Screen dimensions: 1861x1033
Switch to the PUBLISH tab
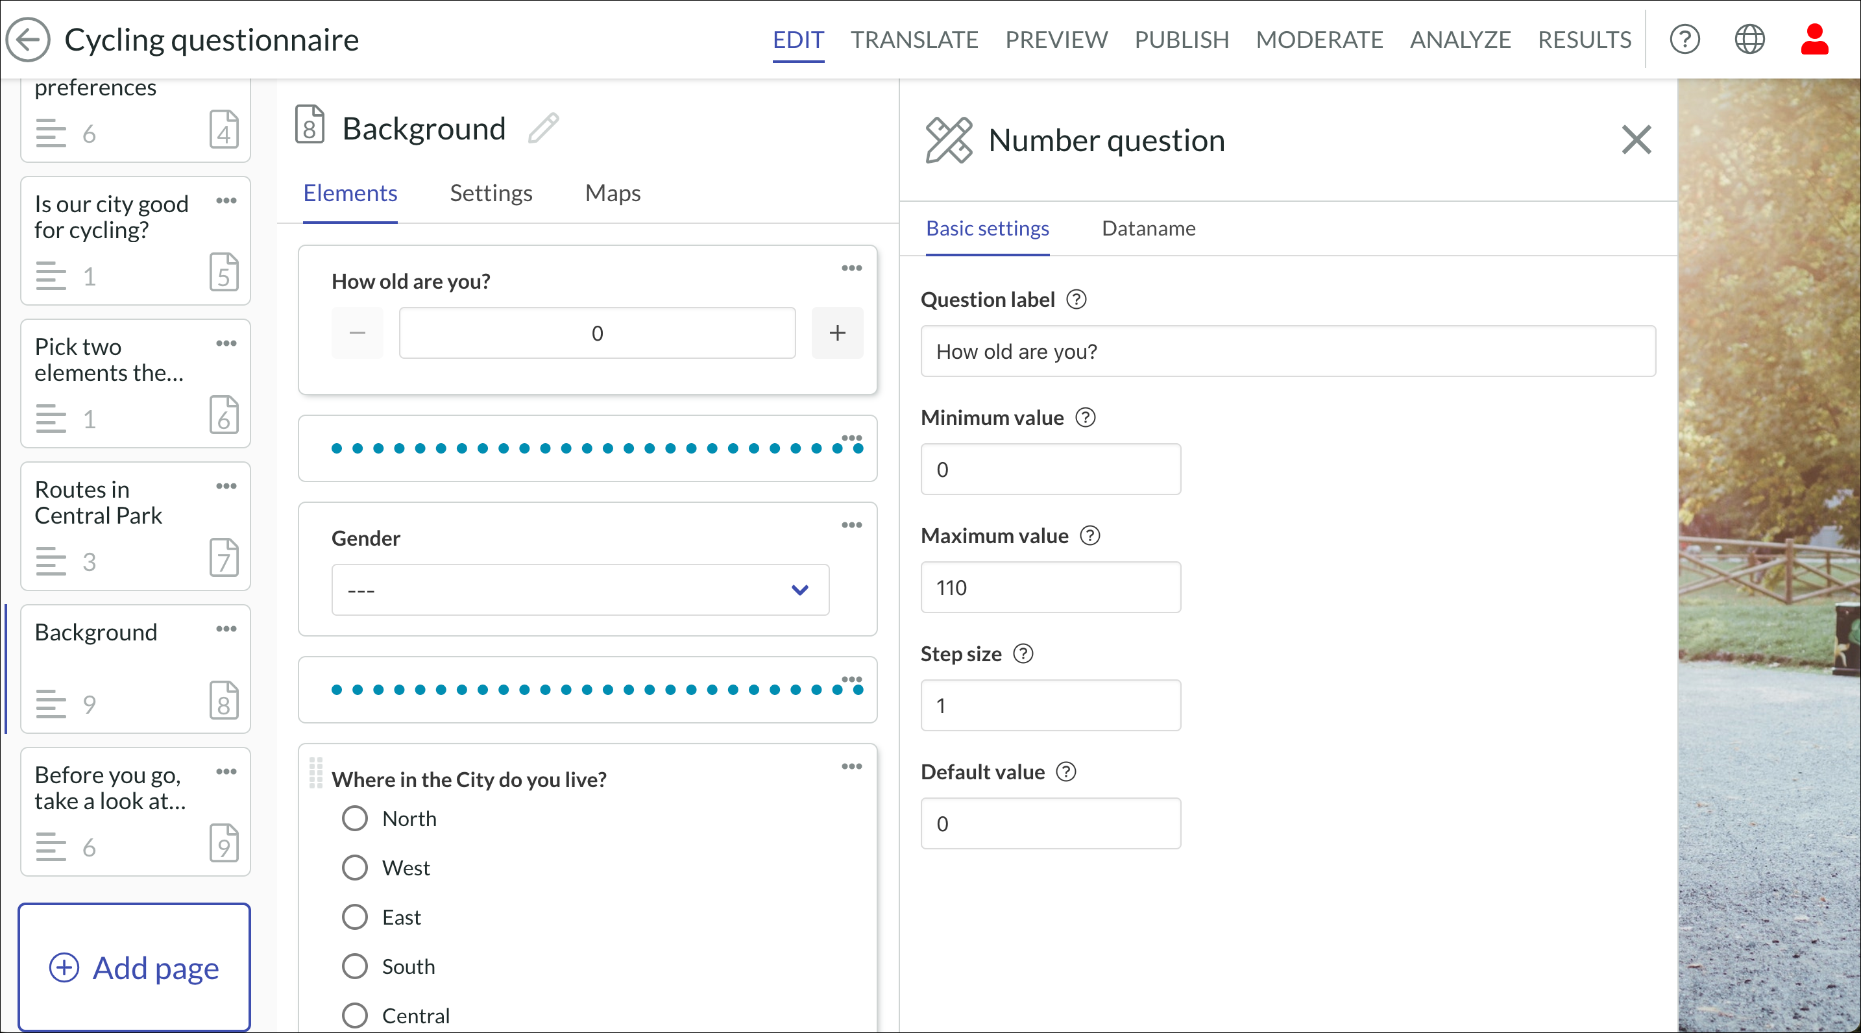tap(1182, 39)
